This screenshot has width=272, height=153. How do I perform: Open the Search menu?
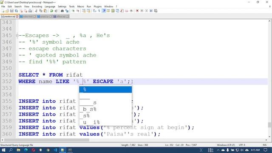click(x=18, y=6)
